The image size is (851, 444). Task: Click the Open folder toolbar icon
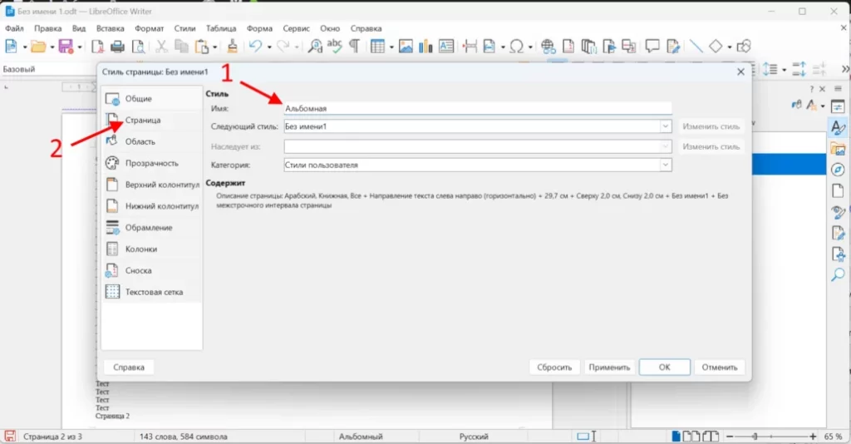point(38,47)
